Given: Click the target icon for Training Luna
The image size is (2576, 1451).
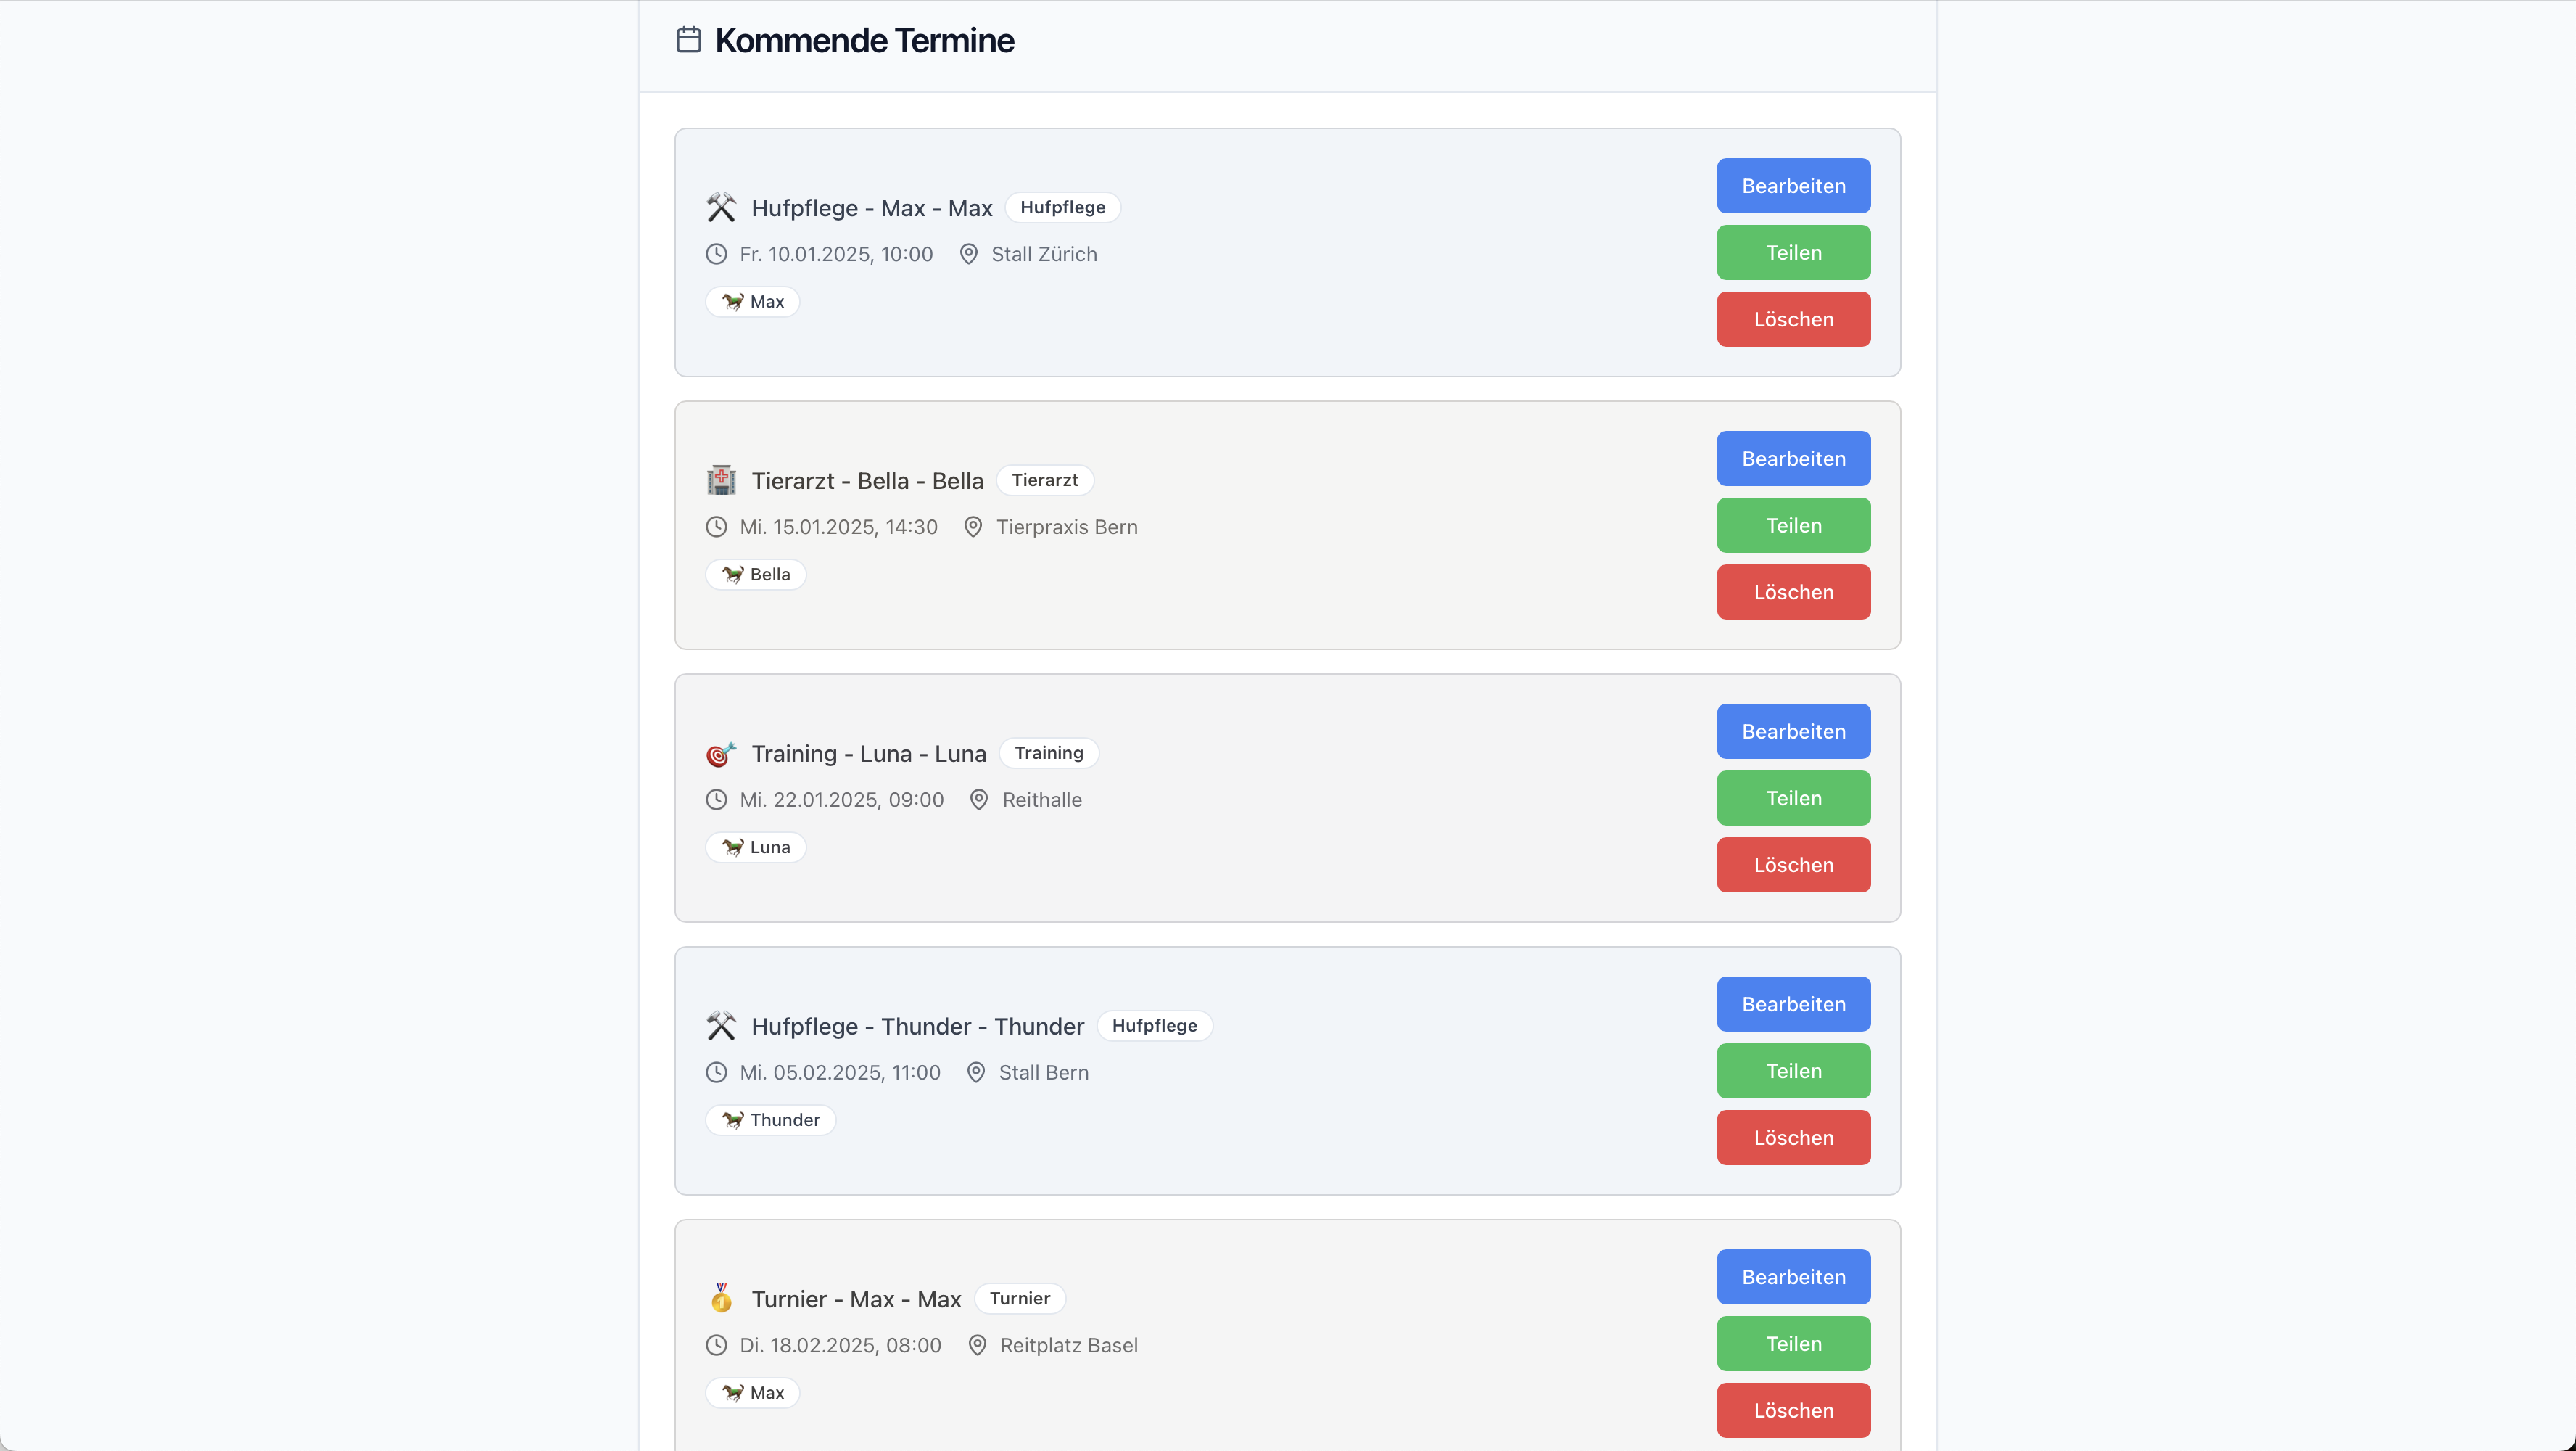Looking at the screenshot, I should coord(721,754).
